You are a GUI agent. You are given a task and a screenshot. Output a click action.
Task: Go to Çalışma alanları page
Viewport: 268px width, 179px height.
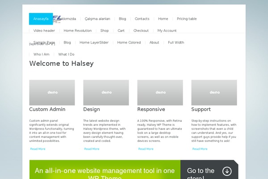point(97,19)
